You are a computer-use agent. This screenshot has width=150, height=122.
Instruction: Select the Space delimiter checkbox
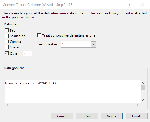tap(7, 47)
